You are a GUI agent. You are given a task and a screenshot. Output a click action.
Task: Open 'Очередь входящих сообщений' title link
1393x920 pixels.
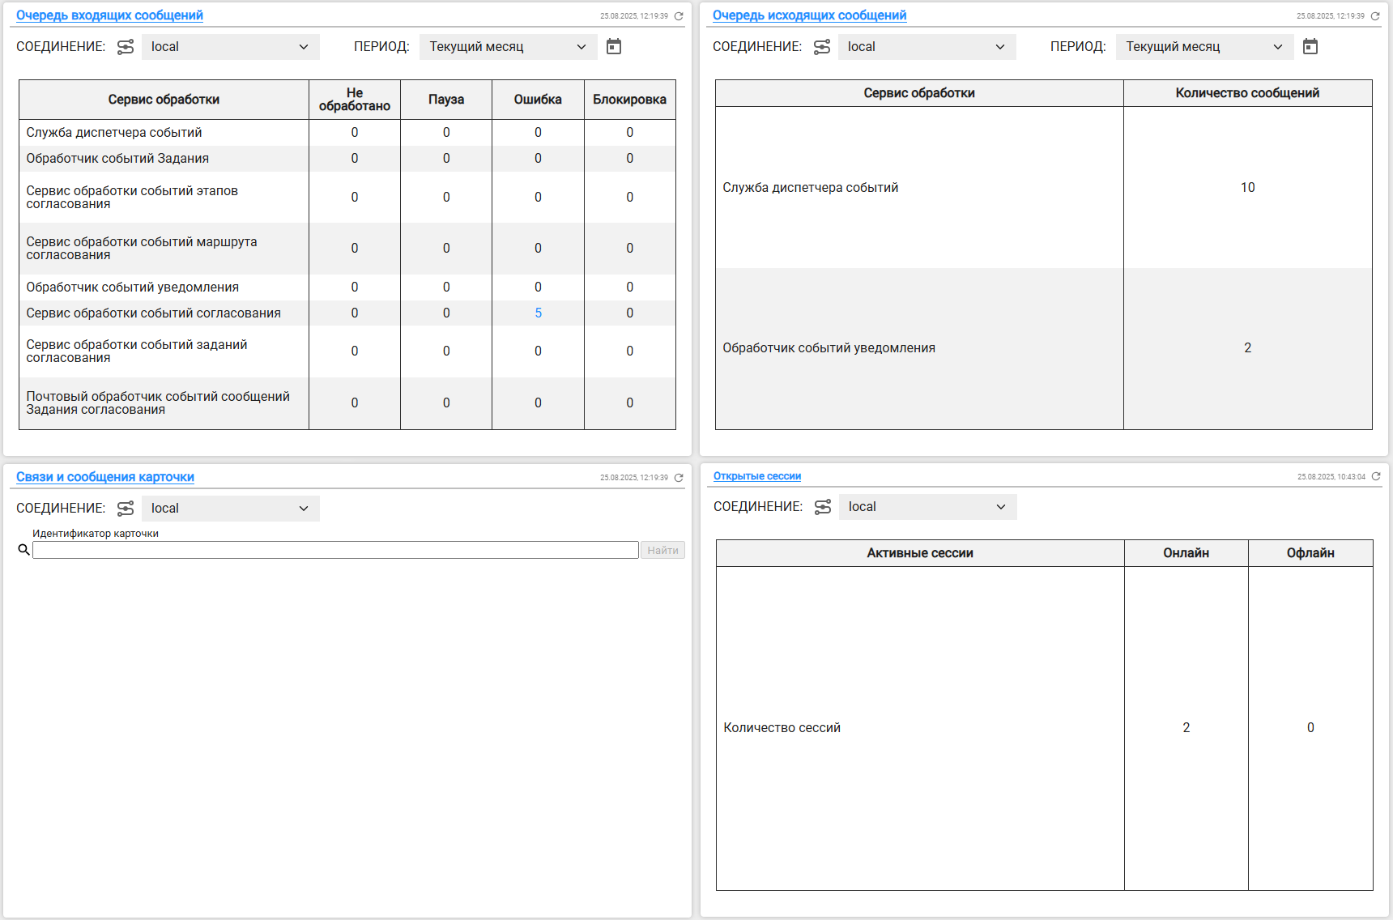pos(109,15)
